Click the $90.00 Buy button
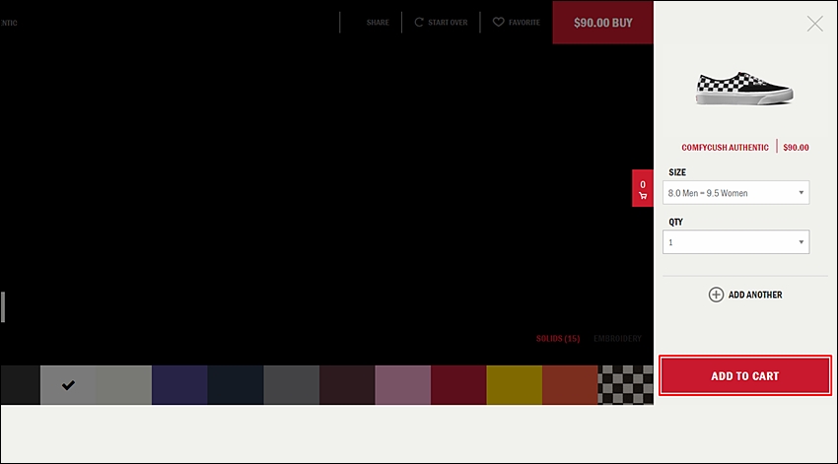 point(602,23)
